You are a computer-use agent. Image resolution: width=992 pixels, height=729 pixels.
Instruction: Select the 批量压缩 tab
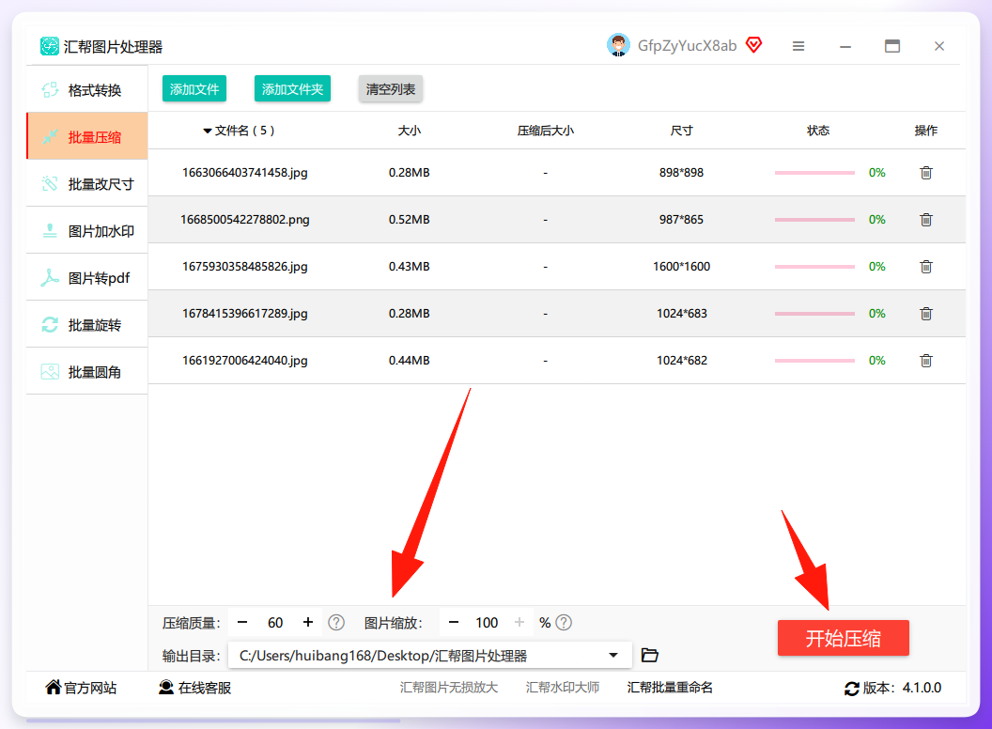click(87, 137)
